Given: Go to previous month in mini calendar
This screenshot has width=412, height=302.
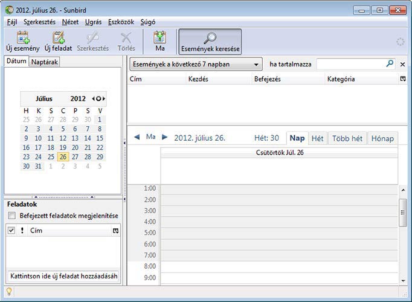Looking at the screenshot, I should (x=93, y=98).
